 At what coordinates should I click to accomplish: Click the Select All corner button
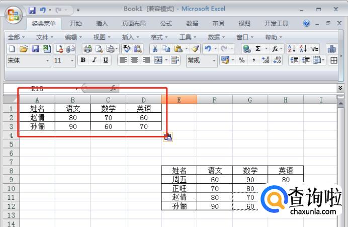(x=12, y=100)
